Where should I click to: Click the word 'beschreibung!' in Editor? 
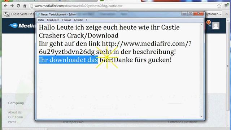tap(154, 52)
